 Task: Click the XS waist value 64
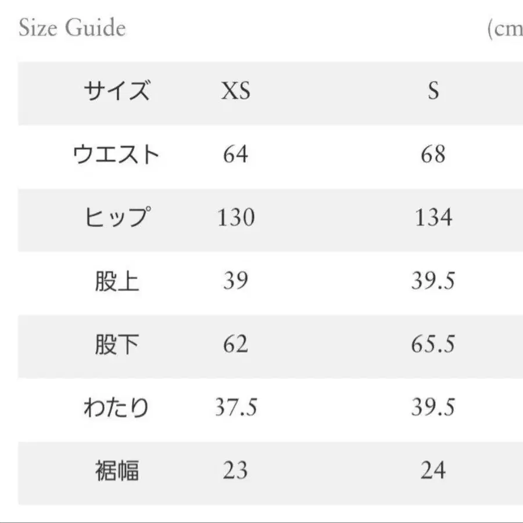(235, 155)
